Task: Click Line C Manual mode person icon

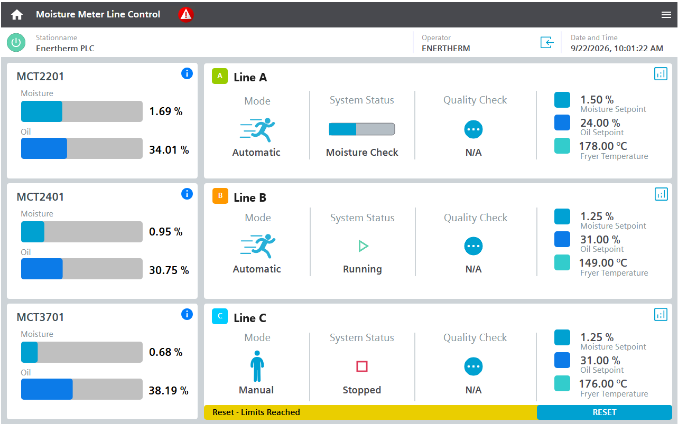Action: point(257,366)
